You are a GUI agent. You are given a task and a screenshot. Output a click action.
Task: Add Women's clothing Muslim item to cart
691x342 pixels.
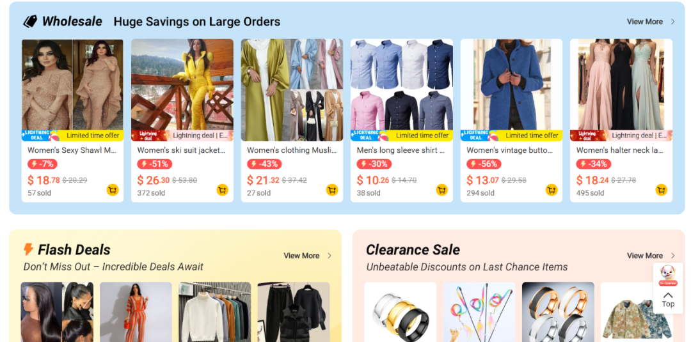click(332, 190)
